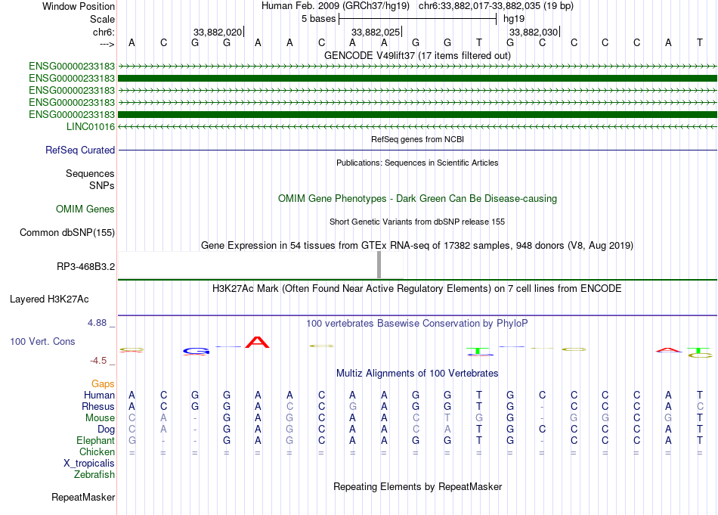Click the Window Position track label

(79, 6)
